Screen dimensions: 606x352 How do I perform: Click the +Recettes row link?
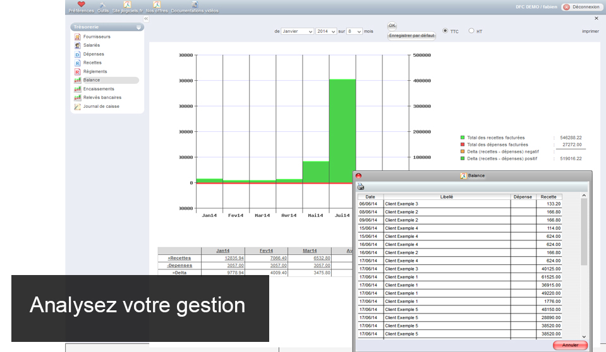click(x=179, y=258)
